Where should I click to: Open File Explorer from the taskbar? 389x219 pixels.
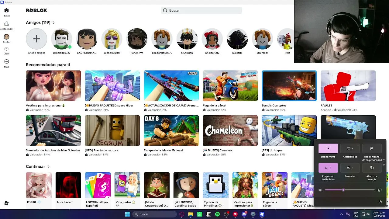tap(191, 214)
